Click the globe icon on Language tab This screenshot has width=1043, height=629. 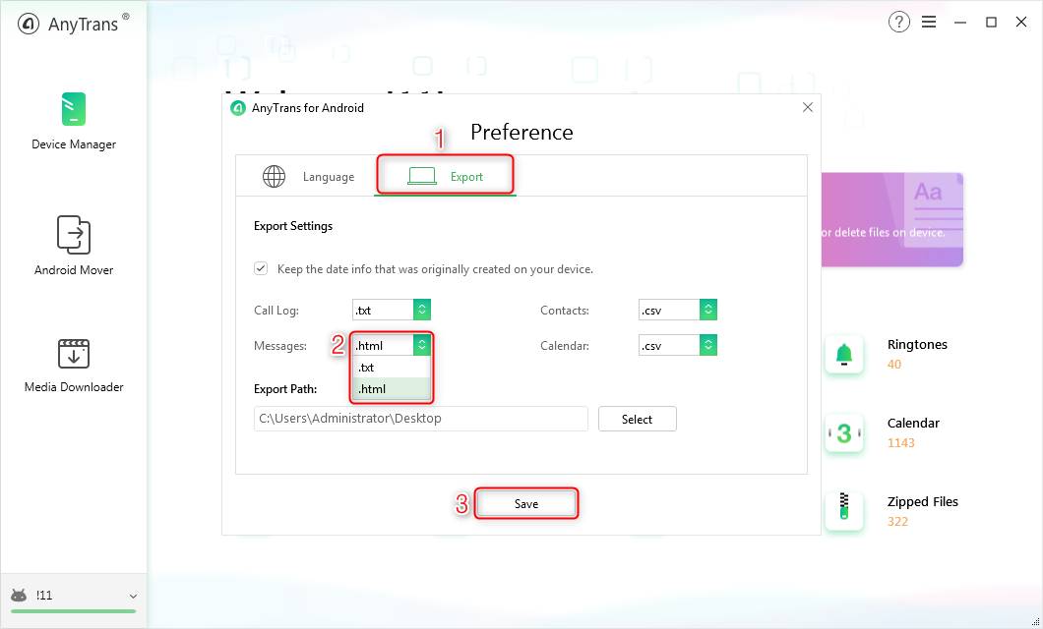tap(275, 177)
